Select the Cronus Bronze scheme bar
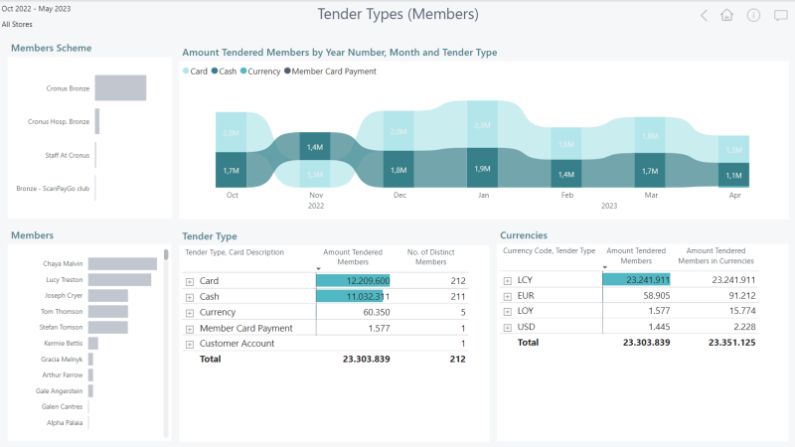 [x=120, y=87]
